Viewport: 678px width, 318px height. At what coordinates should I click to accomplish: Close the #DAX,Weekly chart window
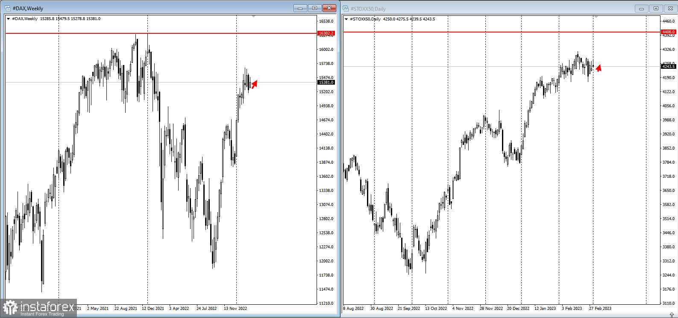coord(329,8)
